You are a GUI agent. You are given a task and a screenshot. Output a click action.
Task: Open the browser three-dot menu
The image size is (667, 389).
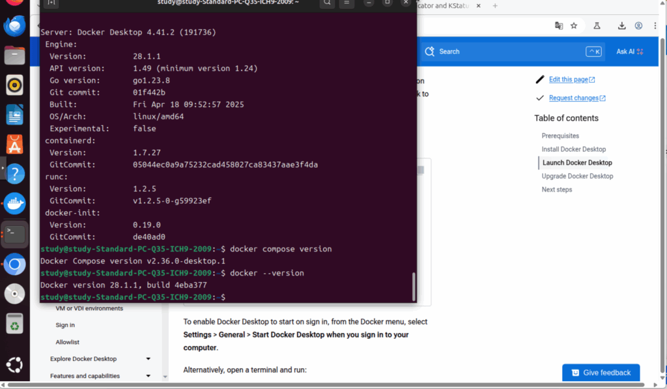(x=655, y=26)
